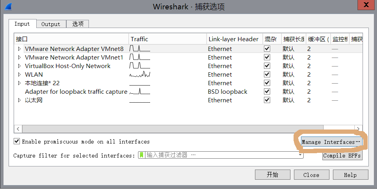Click the 混杂 column header
The image size is (377, 189).
tap(272, 39)
